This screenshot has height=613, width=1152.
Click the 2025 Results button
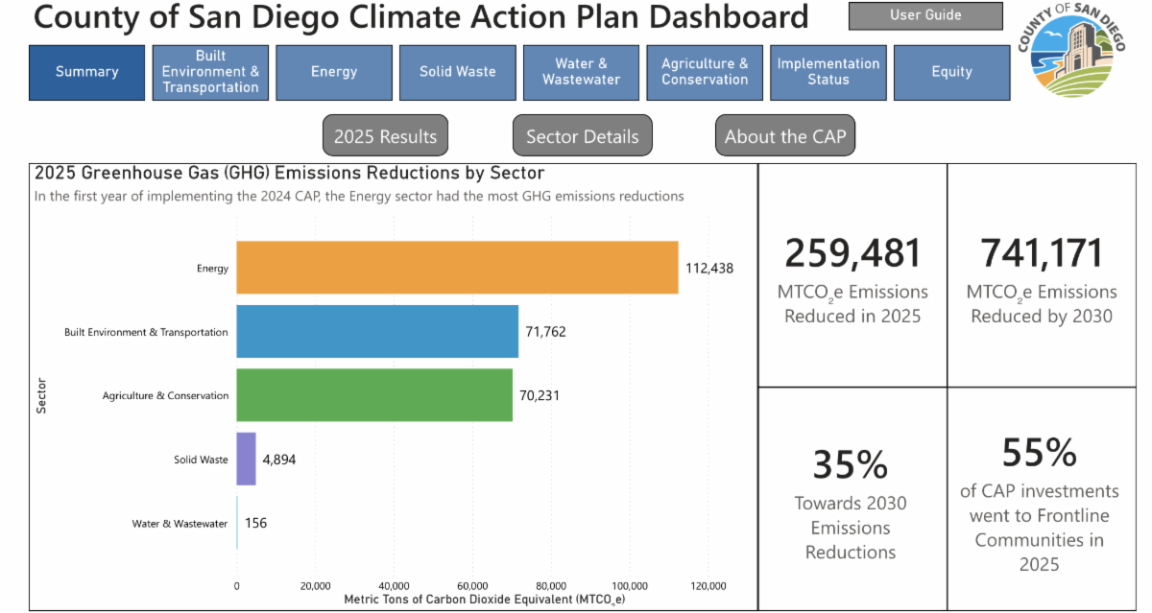click(x=385, y=136)
